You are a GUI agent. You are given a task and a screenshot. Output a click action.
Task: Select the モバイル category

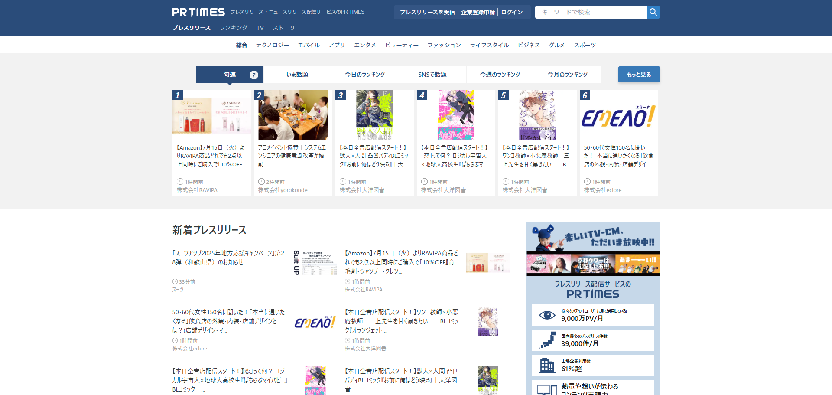click(309, 45)
